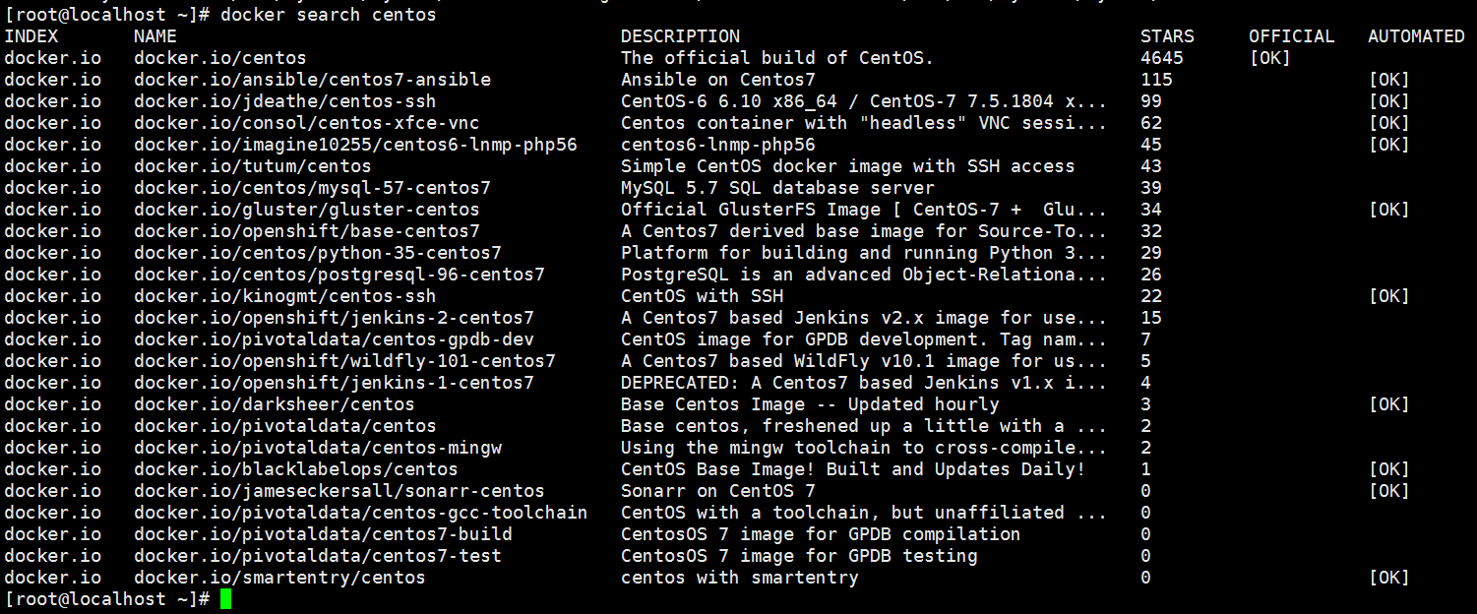Click the STARS column header
1477x614 pixels.
click(1167, 36)
